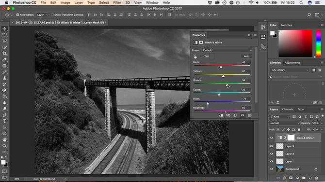
Task: Select the Crop tool
Action: click(x=4, y=53)
